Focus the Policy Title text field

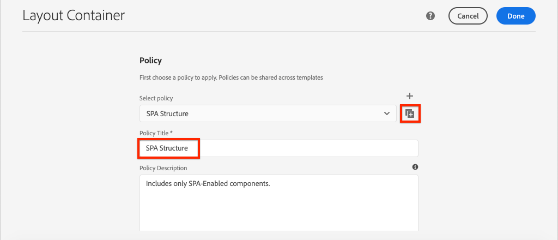278,148
